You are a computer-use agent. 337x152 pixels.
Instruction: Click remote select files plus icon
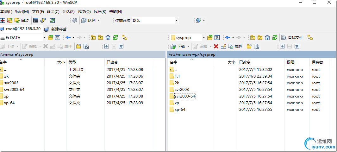282,46
